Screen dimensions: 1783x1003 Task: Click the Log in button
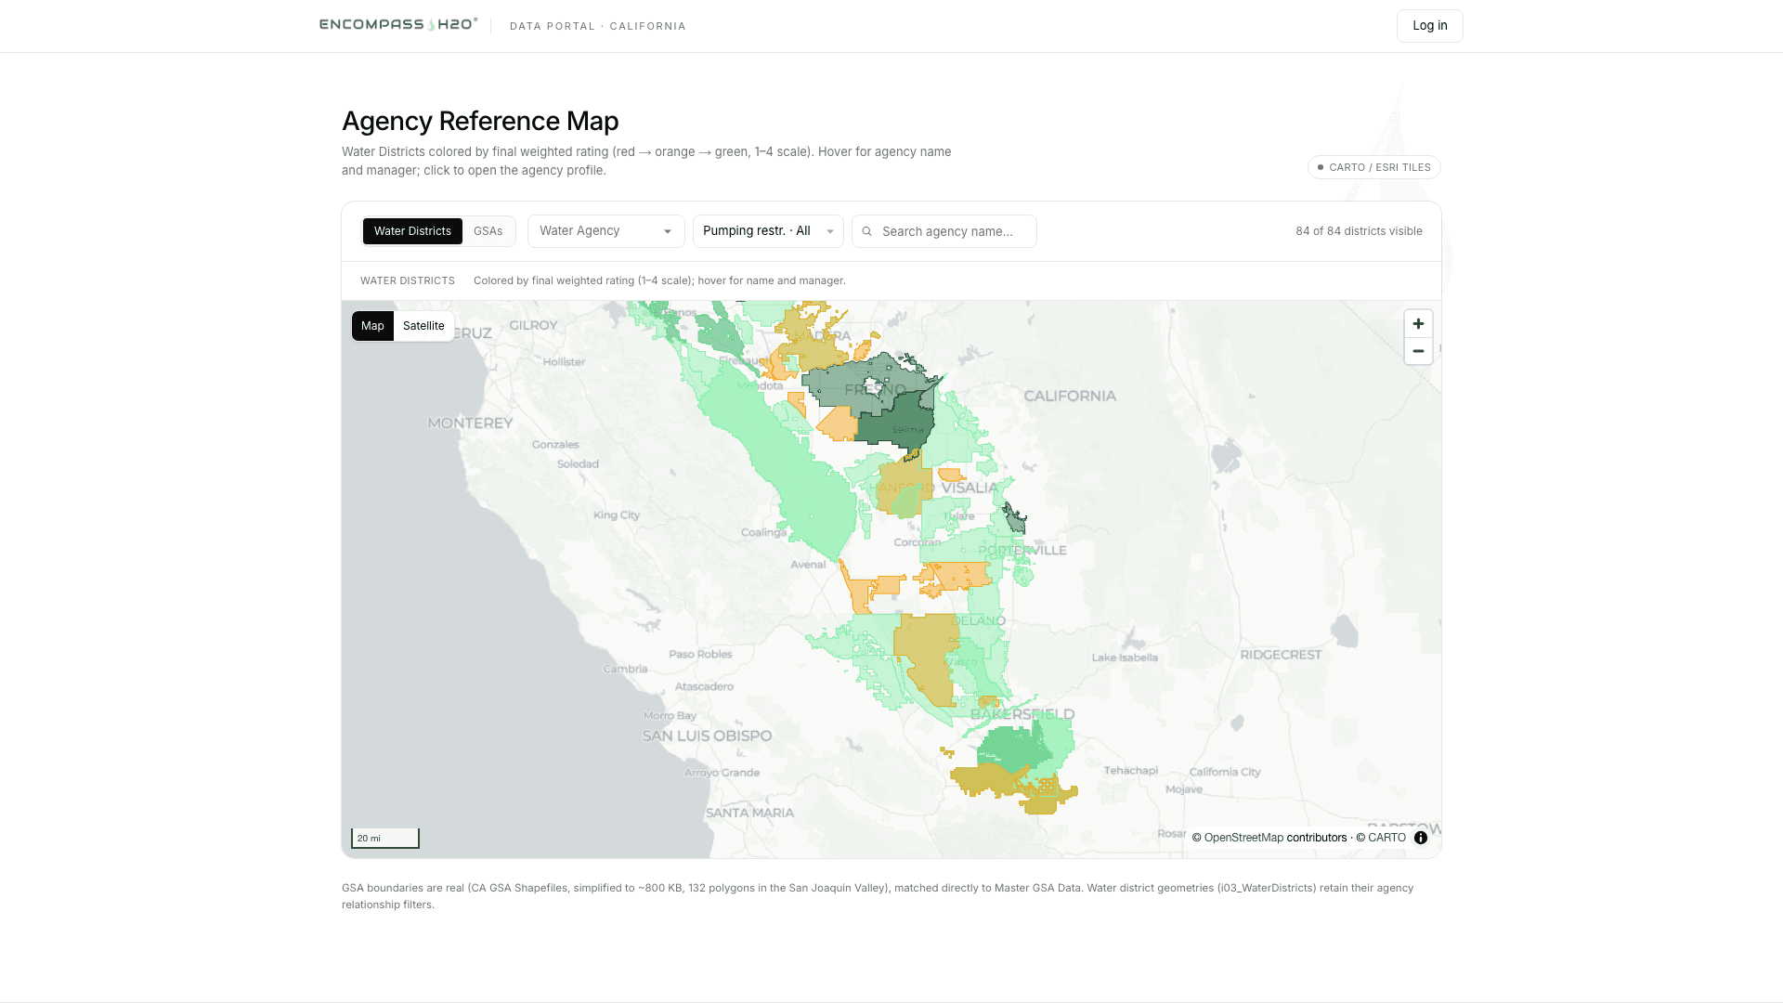pos(1429,26)
